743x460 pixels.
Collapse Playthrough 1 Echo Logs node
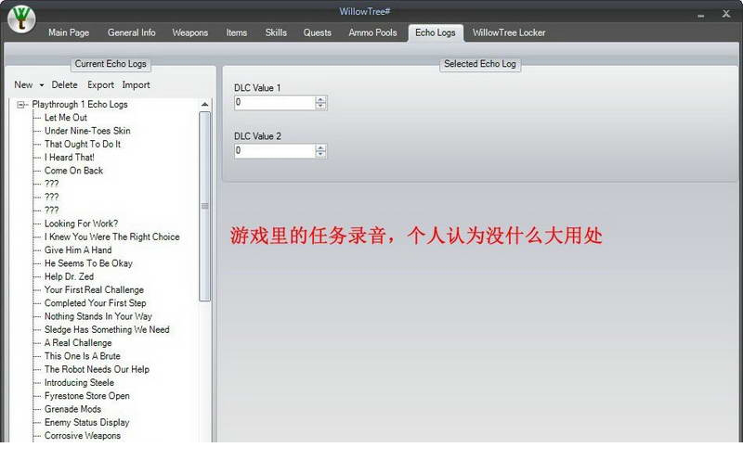coord(20,105)
